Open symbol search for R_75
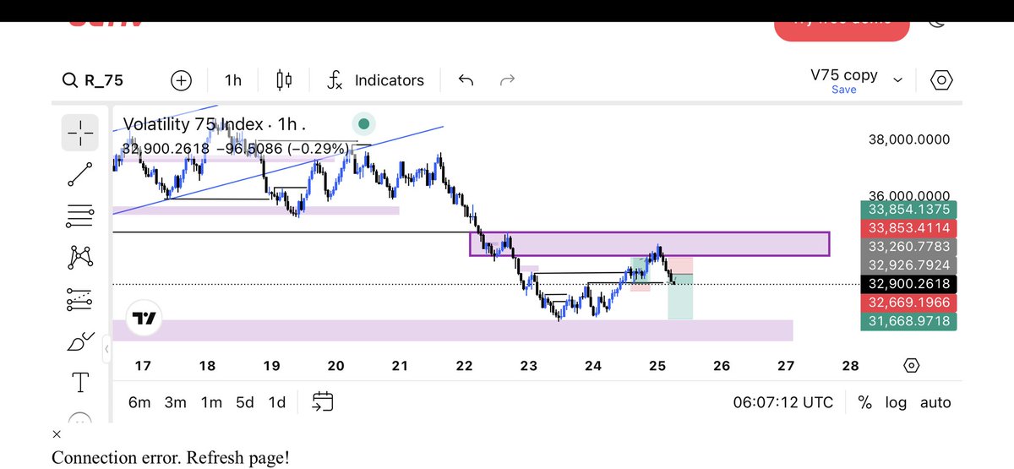 (93, 80)
